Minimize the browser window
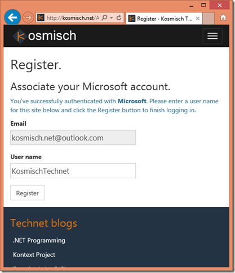Viewport: 235px width, 273px height. 192,6
